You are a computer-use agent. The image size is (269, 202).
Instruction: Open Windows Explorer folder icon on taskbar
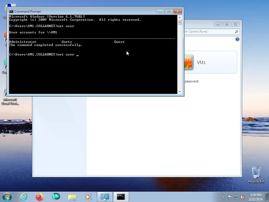click(72, 197)
